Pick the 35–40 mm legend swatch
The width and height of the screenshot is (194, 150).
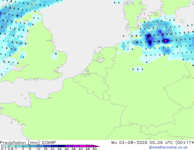point(76,146)
